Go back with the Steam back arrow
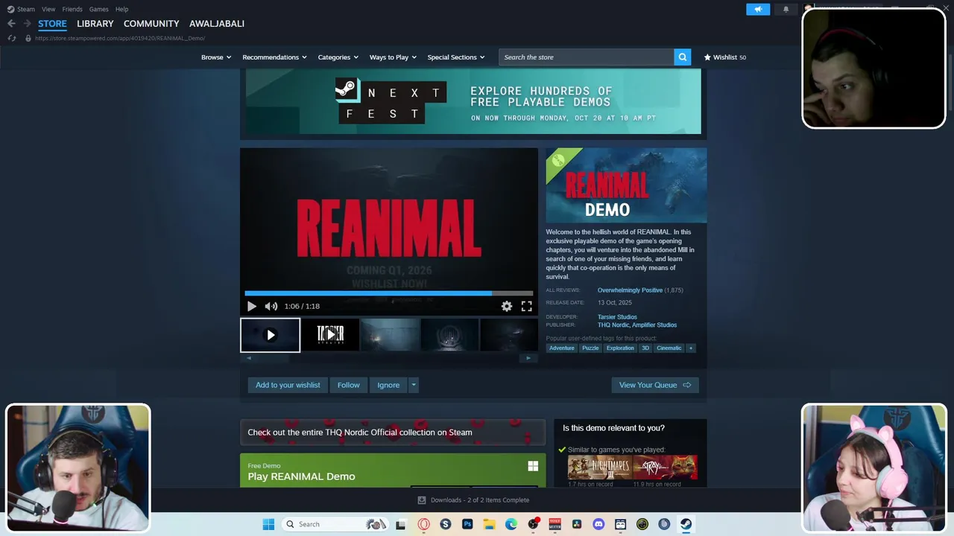This screenshot has height=536, width=954. point(11,24)
